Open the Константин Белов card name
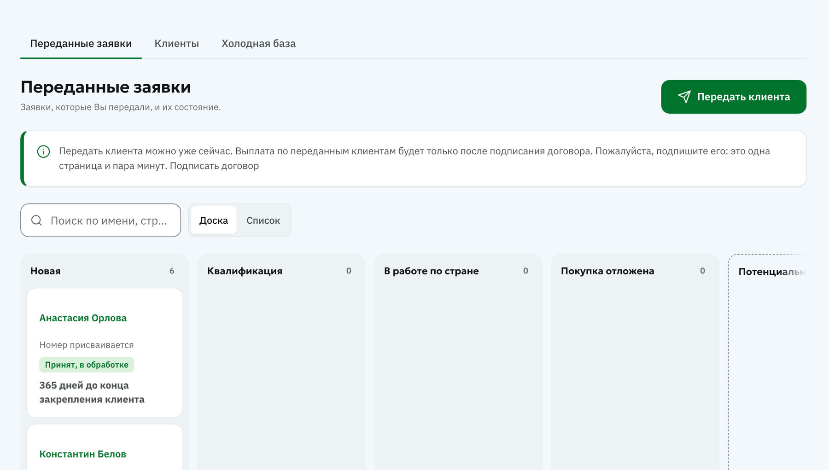829x470 pixels. [83, 454]
